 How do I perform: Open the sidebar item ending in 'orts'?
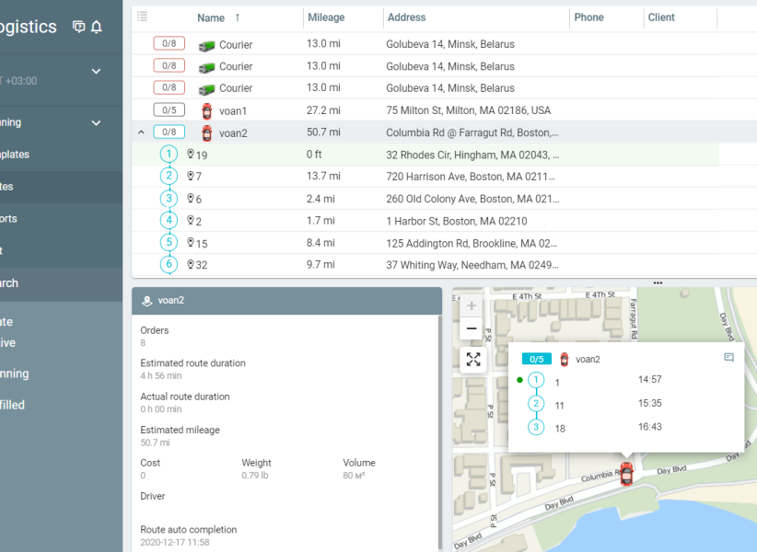click(x=8, y=218)
